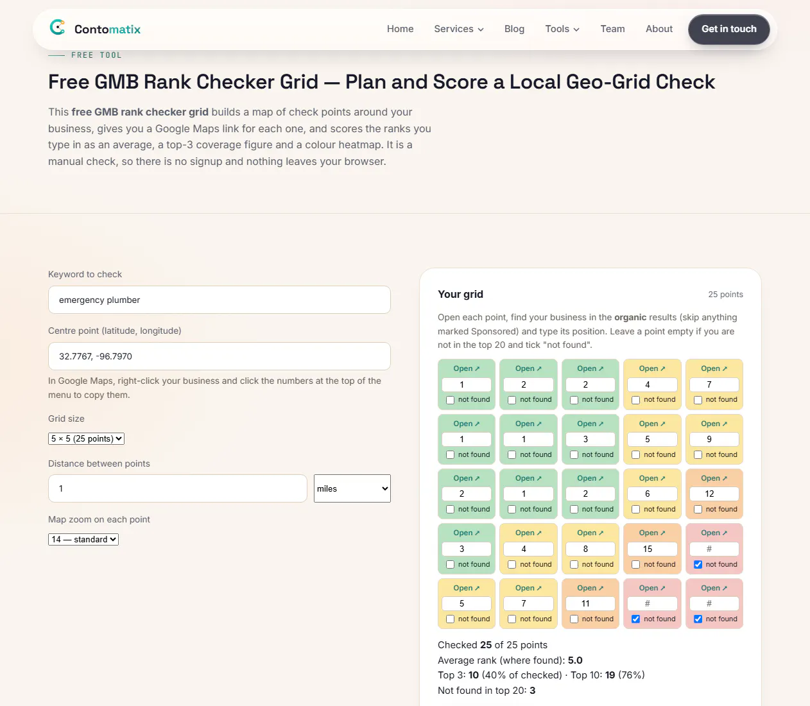Click the rank input showing 15
This screenshot has width=810, height=706.
pos(652,549)
